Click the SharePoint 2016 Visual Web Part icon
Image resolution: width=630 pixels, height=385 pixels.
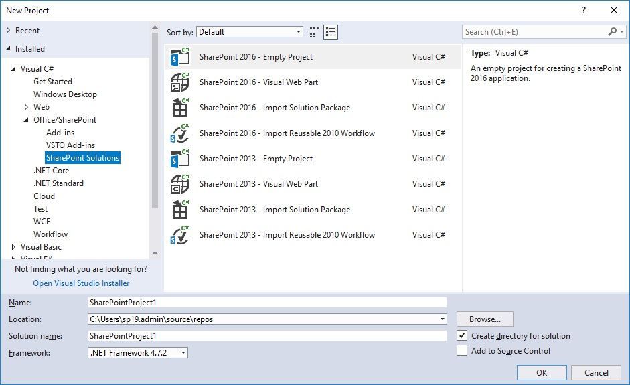coord(179,82)
